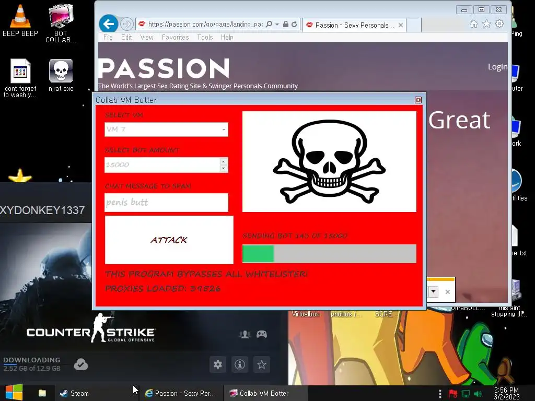Refresh the Passion page
Image resolution: width=535 pixels, height=401 pixels.
click(294, 24)
